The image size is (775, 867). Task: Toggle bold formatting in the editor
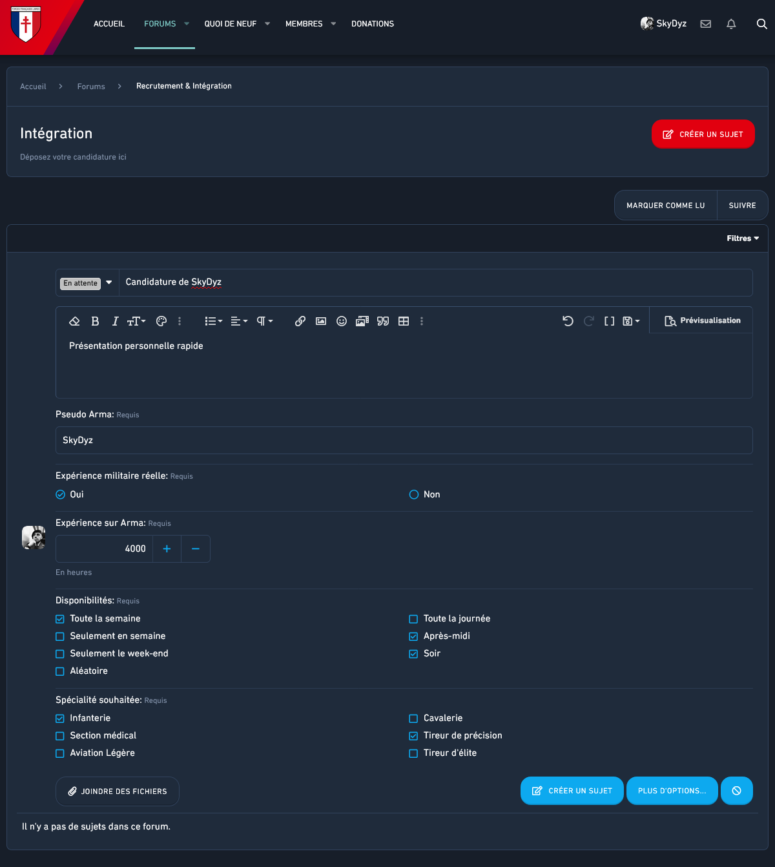pyautogui.click(x=95, y=321)
